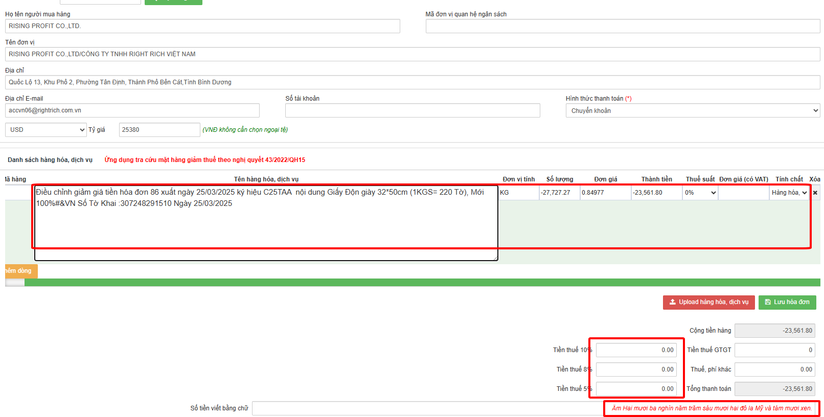Viewport: 824px width, 417px height.
Task: Expand Hình thức thanh toán dropdown
Action: [x=692, y=111]
